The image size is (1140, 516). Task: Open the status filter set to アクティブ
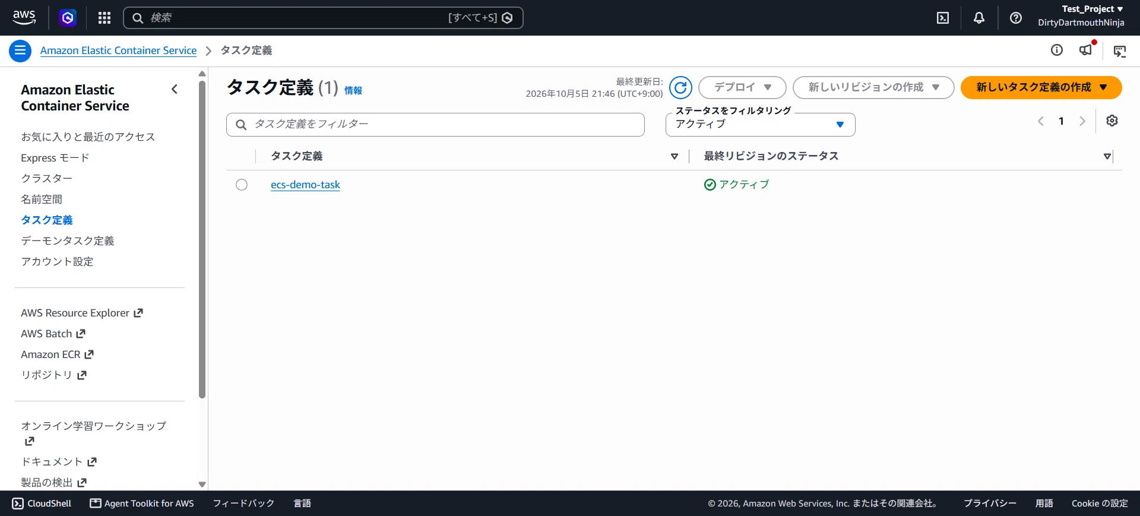click(x=761, y=125)
